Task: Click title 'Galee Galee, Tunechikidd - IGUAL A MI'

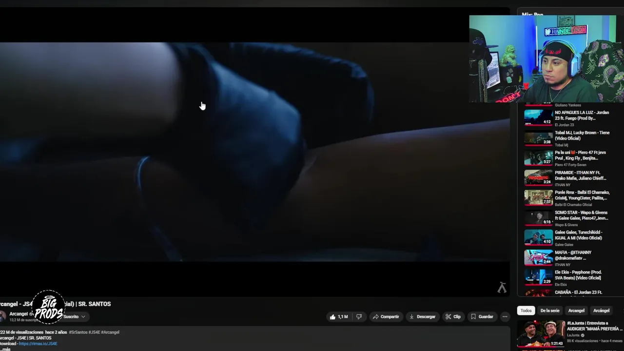Action: pos(579,235)
